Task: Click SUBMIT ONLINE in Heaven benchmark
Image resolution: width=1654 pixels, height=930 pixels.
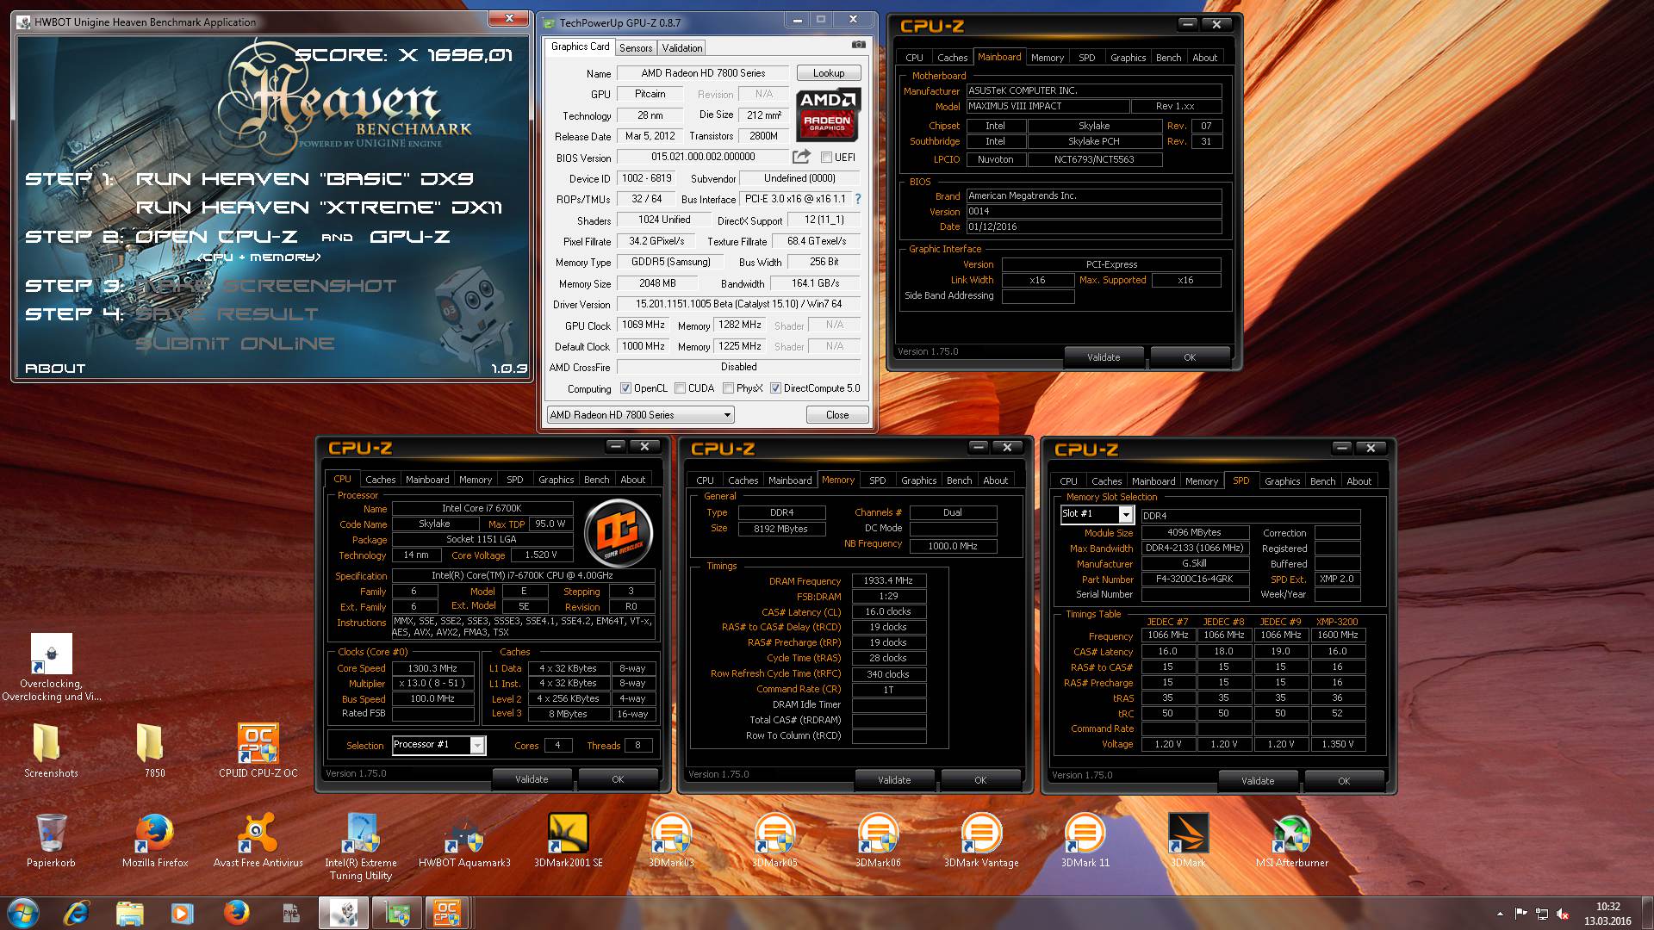Action: [235, 344]
